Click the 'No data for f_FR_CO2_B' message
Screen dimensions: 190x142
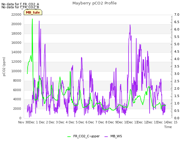tap(20, 7)
